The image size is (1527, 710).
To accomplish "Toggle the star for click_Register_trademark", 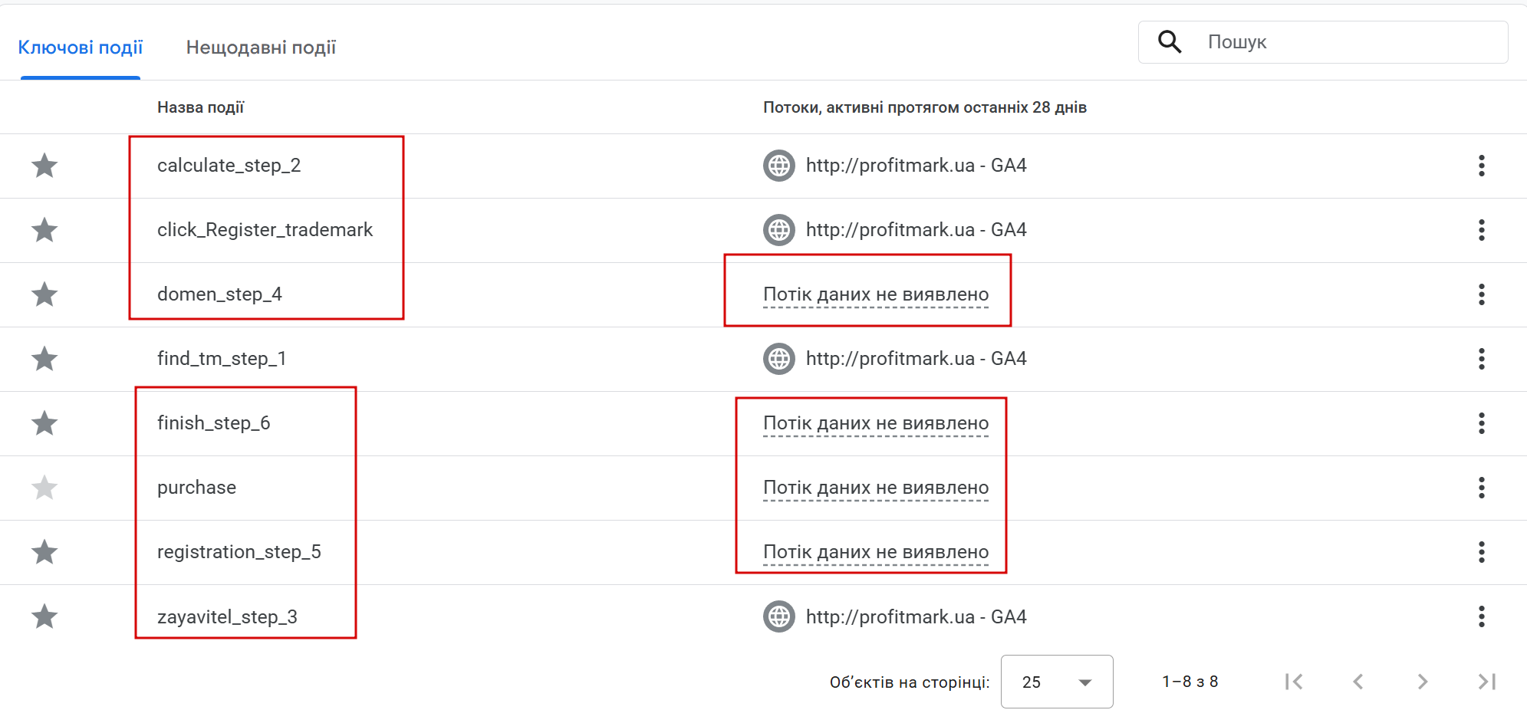I will tap(44, 230).
